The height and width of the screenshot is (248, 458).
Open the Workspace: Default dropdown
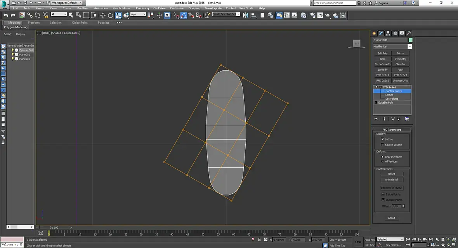tap(66, 3)
